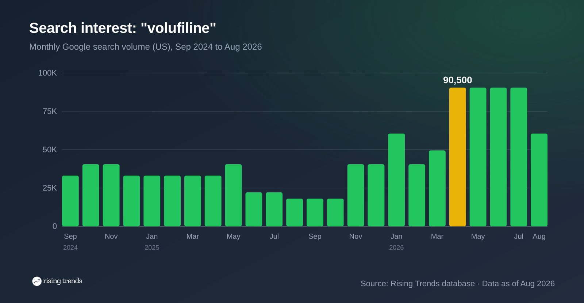Click the '50K' y-axis label

[x=50, y=150]
